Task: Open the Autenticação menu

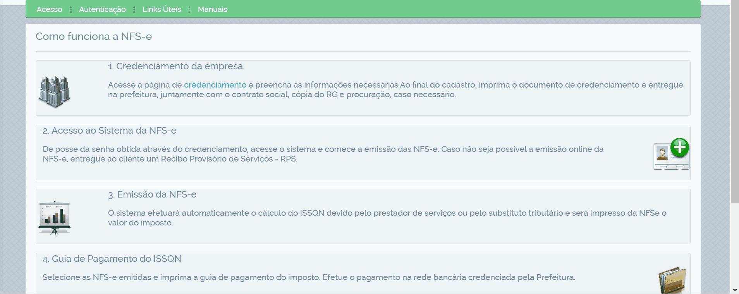Action: 102,9
